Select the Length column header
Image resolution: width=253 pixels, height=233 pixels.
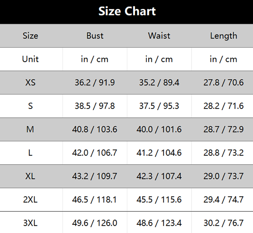coord(224,36)
